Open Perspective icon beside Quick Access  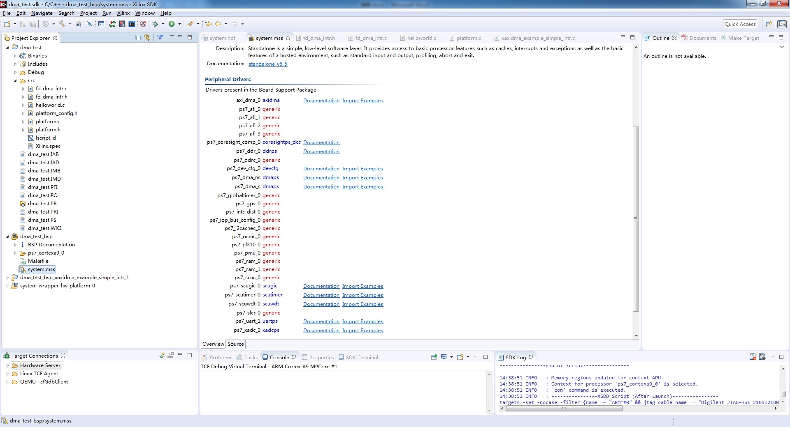[x=769, y=24]
